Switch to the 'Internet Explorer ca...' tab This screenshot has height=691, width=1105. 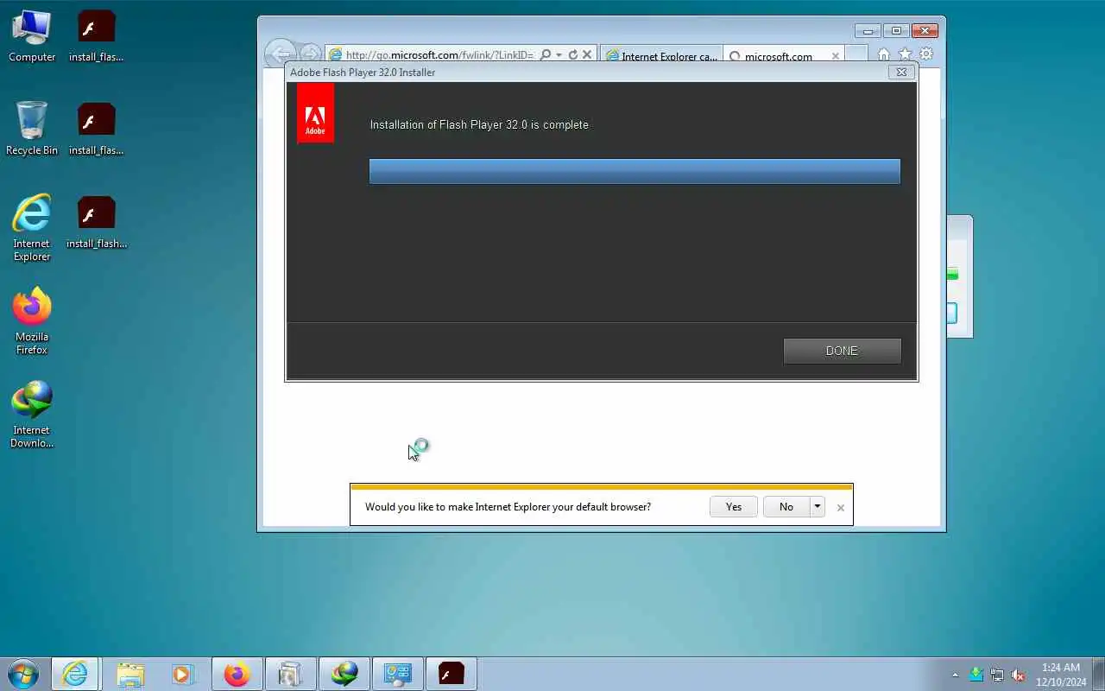tap(661, 56)
